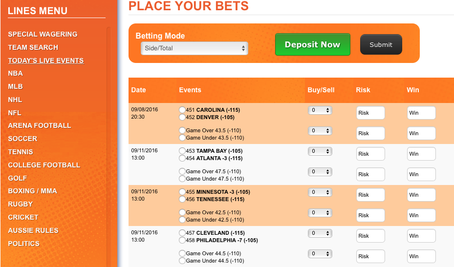The image size is (454, 267).
Task: Click the green Deposit Now button
Action: (x=313, y=44)
